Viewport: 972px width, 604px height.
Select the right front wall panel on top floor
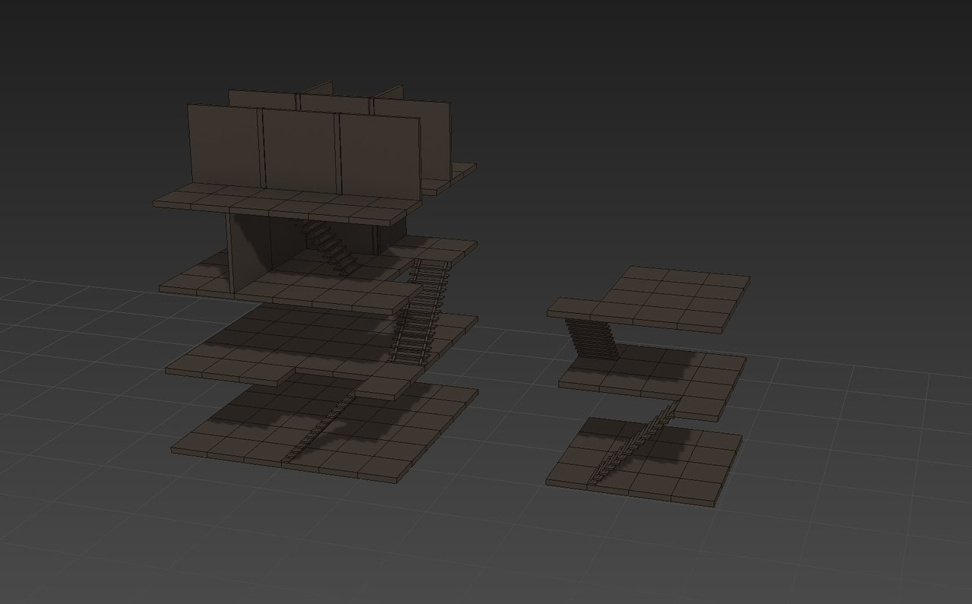point(379,153)
